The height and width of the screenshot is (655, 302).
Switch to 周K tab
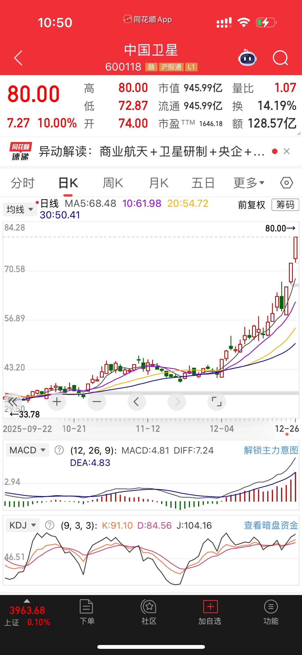(x=113, y=183)
